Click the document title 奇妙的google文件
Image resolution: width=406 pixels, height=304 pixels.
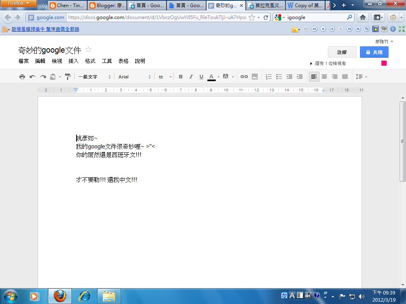[x=50, y=50]
